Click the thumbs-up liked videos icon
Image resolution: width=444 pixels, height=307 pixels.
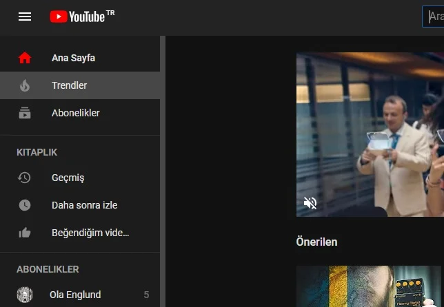pos(25,233)
